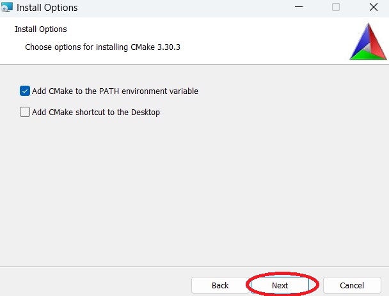Viewport: 389px width, 296px height.
Task: Click the "Add CMake to the PATH environment variable" label
Action: click(x=115, y=91)
